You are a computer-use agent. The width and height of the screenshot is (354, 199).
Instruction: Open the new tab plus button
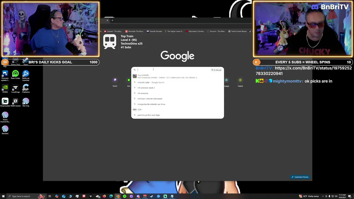[x=112, y=20]
